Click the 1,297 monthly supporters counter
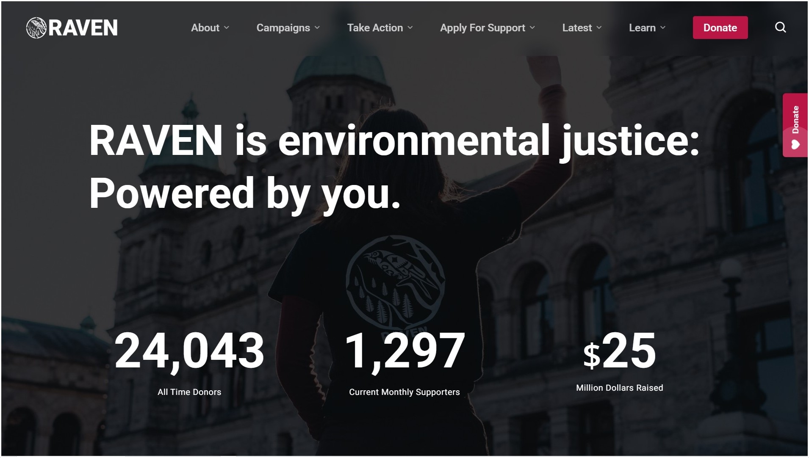The height and width of the screenshot is (458, 809). point(404,351)
